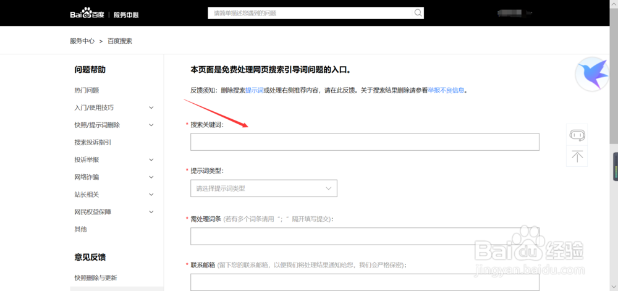Image resolution: width=618 pixels, height=291 pixels.
Task: Expand 入门/使用技巧 chevron
Action: (151, 108)
